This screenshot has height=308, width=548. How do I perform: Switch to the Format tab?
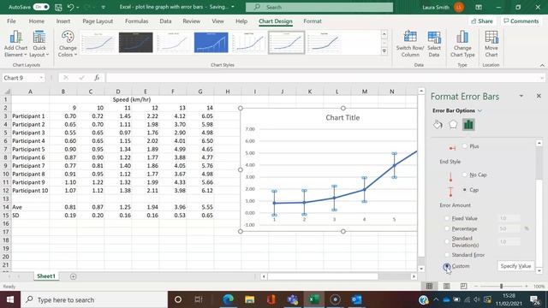tap(313, 21)
